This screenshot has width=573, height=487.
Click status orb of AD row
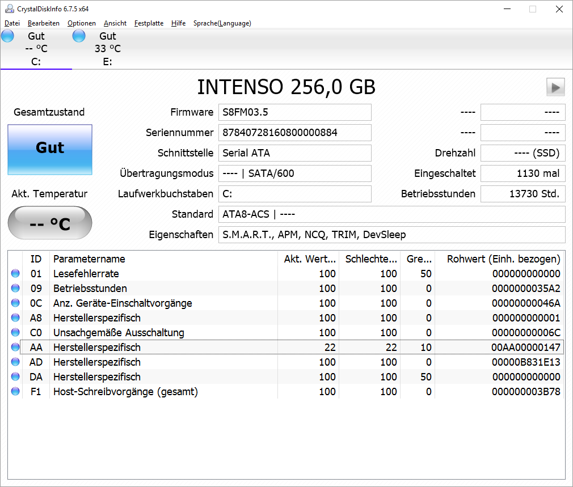click(x=15, y=362)
